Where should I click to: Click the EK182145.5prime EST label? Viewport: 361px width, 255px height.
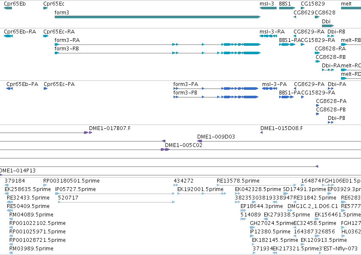coord(275,240)
